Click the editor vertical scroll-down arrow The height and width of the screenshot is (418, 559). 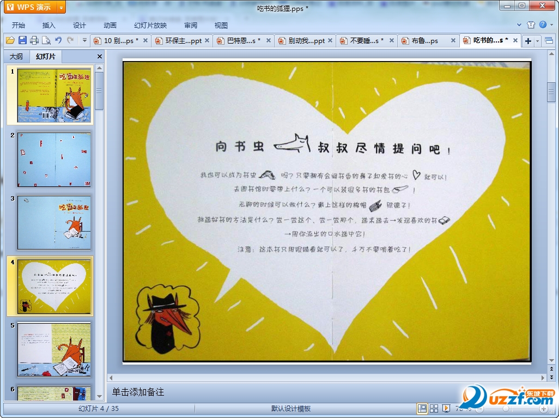[551, 361]
